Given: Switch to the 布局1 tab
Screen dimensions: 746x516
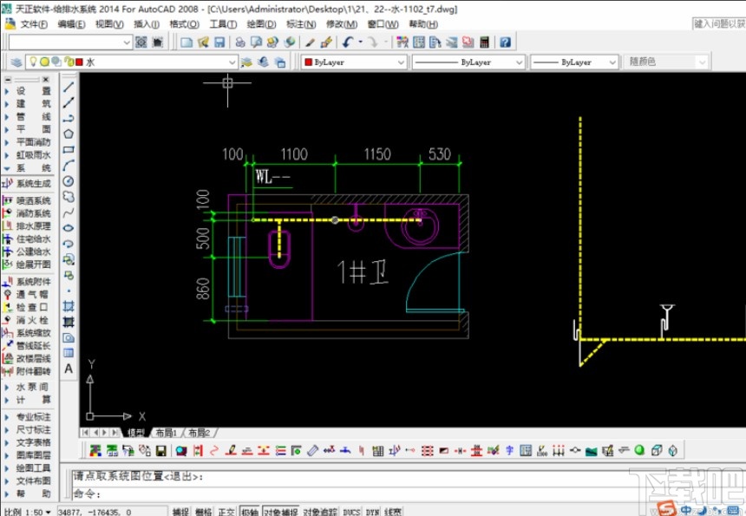Looking at the screenshot, I should click(165, 432).
